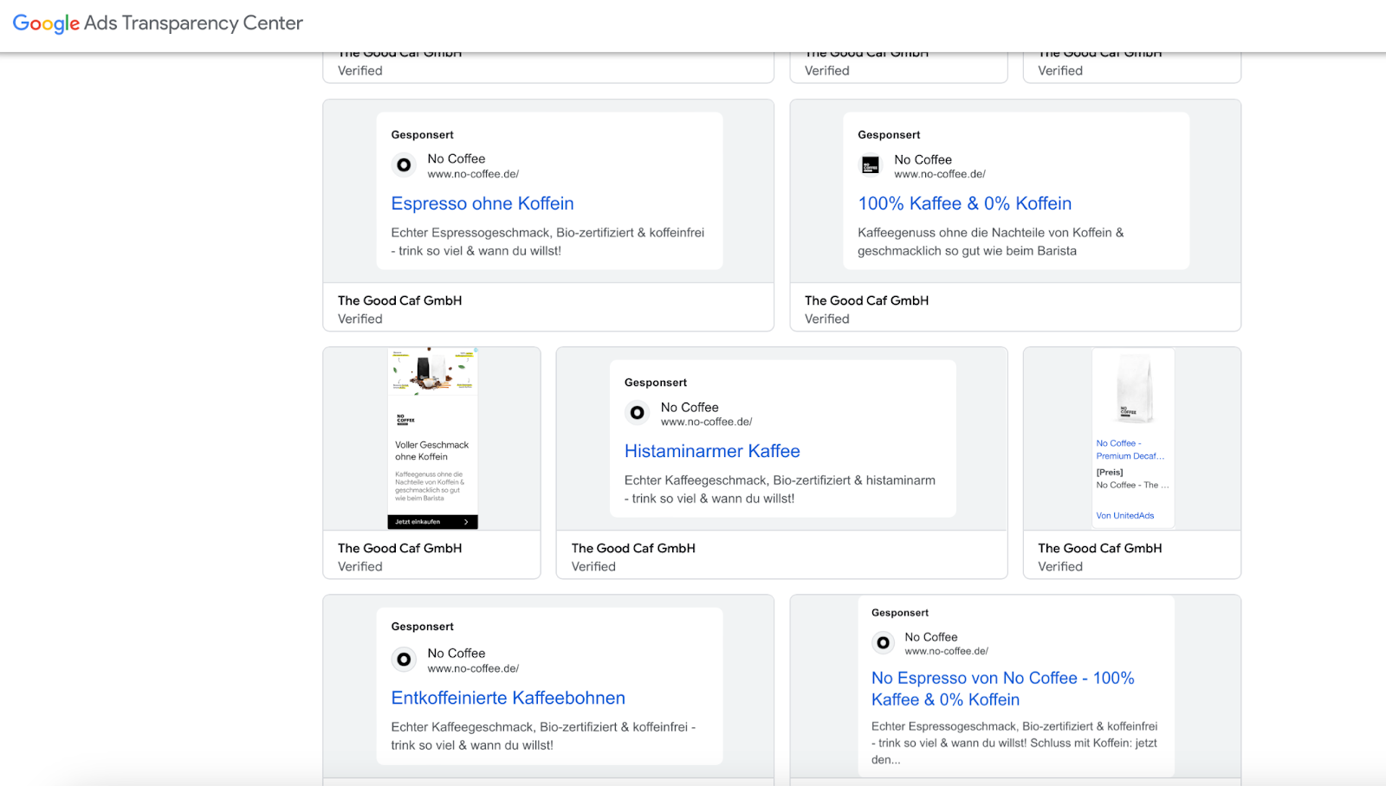Click the Gesponsert label in Histaminarmer Kaffee ad
The height and width of the screenshot is (786, 1386).
pyautogui.click(x=656, y=383)
